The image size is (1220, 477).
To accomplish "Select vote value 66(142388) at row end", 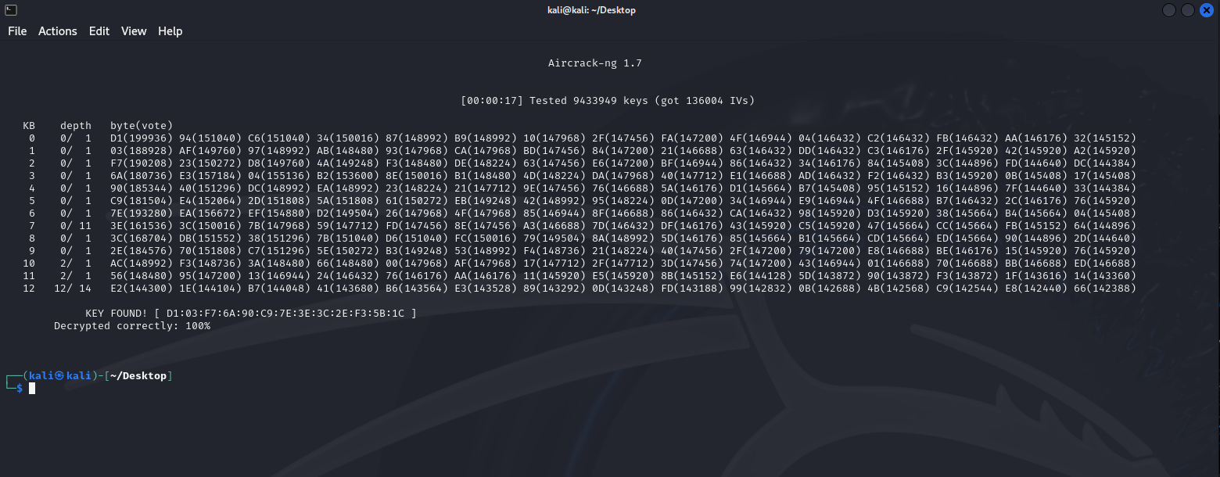I will tap(1105, 289).
